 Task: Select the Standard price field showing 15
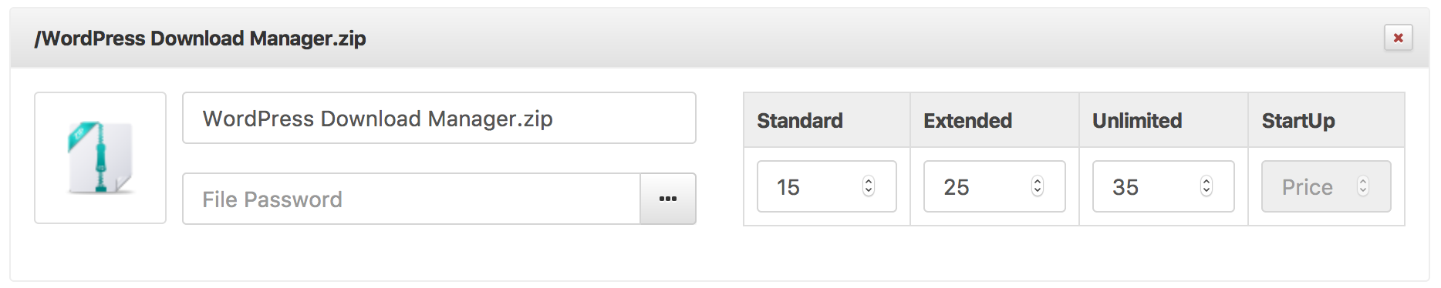coord(826,186)
